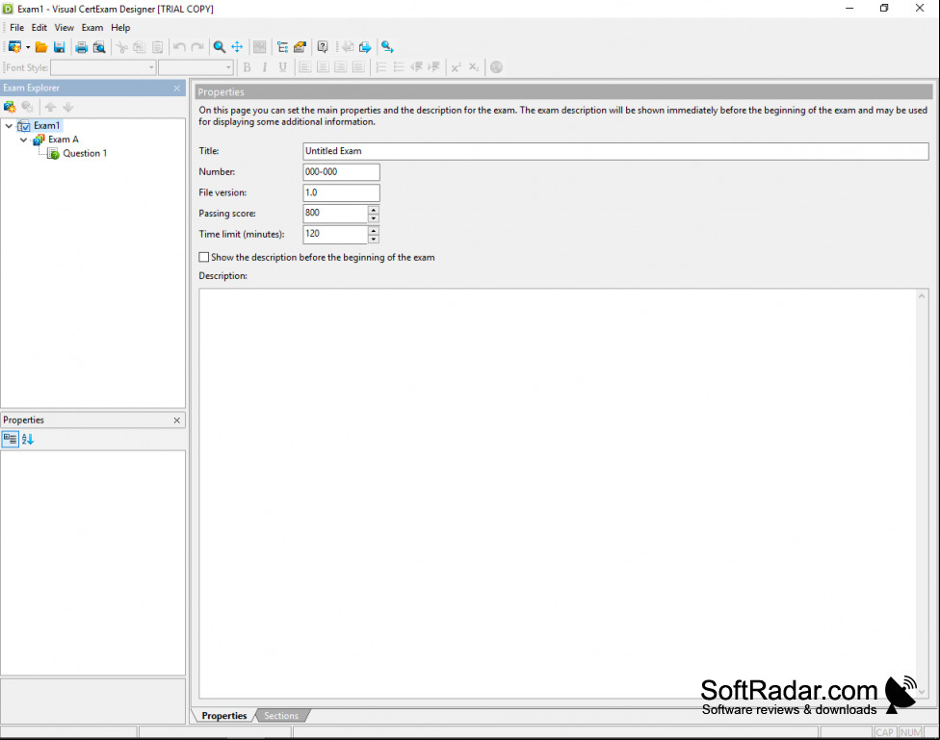The width and height of the screenshot is (940, 740).
Task: Click the greyed delete item icon in Exam Explorer
Action: click(x=28, y=107)
